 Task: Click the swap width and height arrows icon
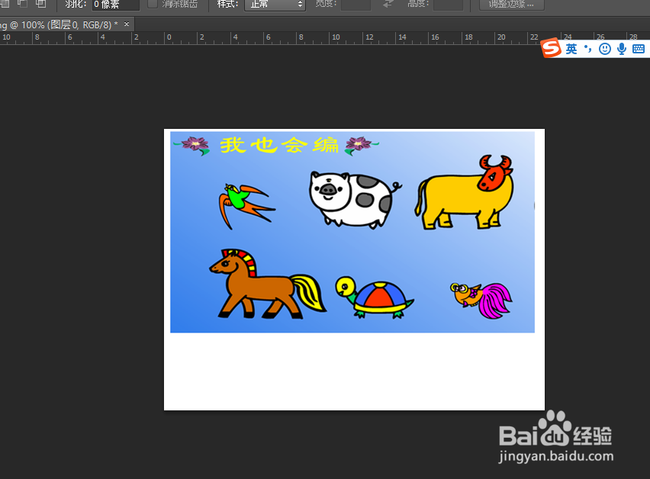pos(388,4)
